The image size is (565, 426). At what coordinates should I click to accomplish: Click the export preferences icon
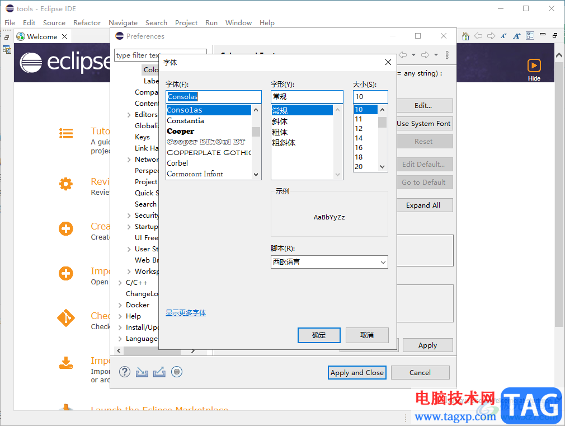coord(159,372)
